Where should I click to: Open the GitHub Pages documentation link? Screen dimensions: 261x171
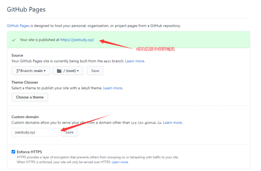[18, 26]
